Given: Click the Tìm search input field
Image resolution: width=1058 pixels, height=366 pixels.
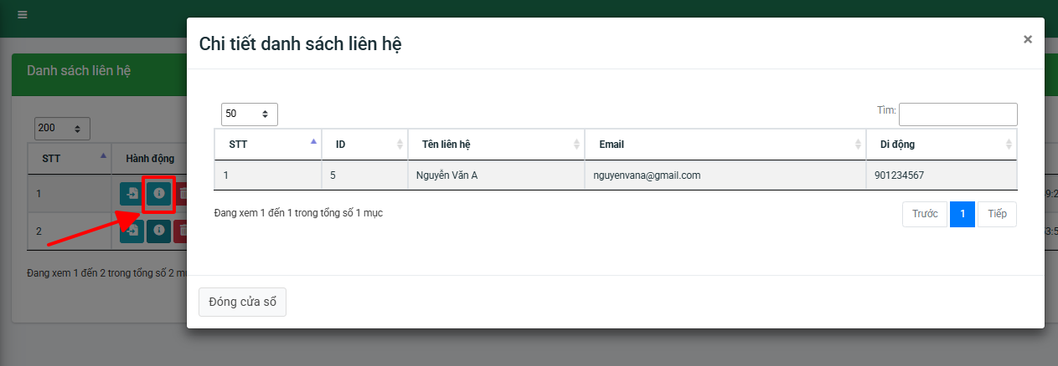Looking at the screenshot, I should pyautogui.click(x=957, y=114).
